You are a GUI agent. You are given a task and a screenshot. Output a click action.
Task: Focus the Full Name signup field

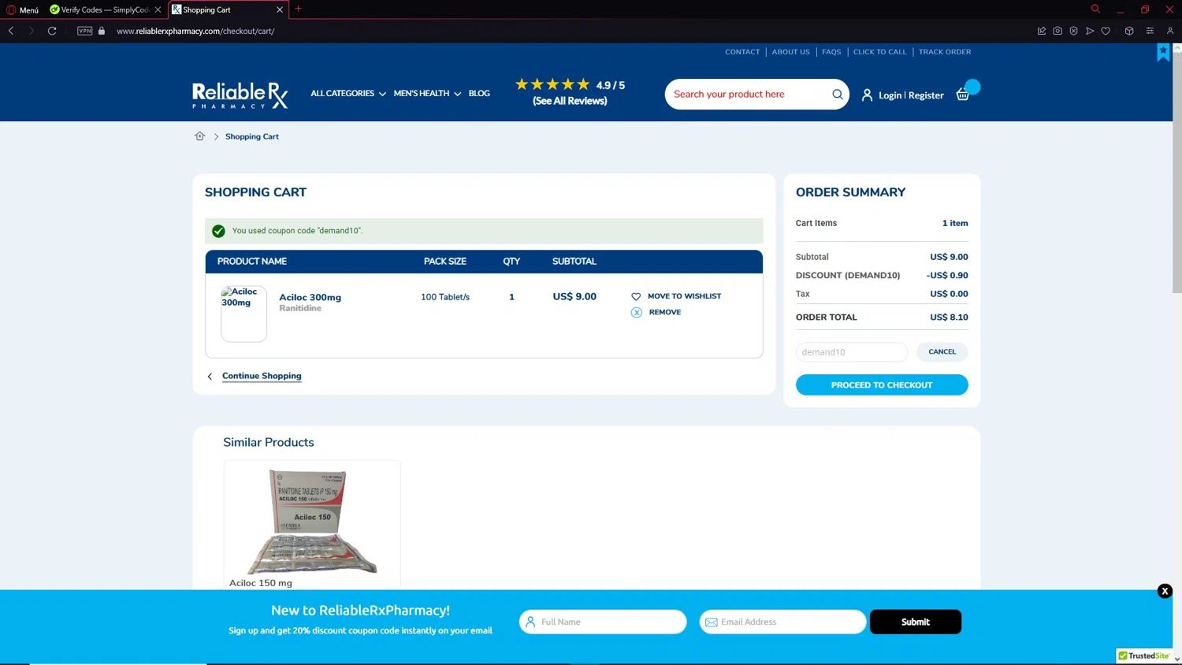[603, 622]
